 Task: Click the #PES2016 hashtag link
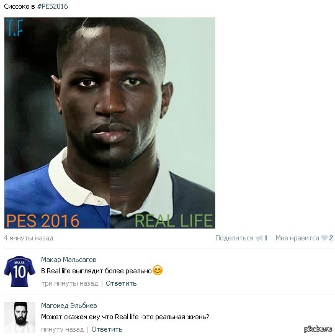click(x=53, y=6)
